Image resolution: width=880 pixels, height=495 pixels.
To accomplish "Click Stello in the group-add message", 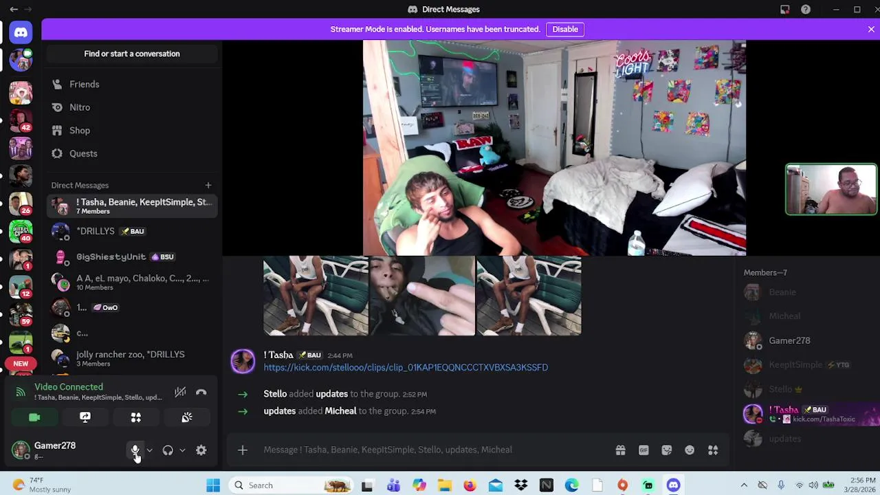I will [275, 394].
